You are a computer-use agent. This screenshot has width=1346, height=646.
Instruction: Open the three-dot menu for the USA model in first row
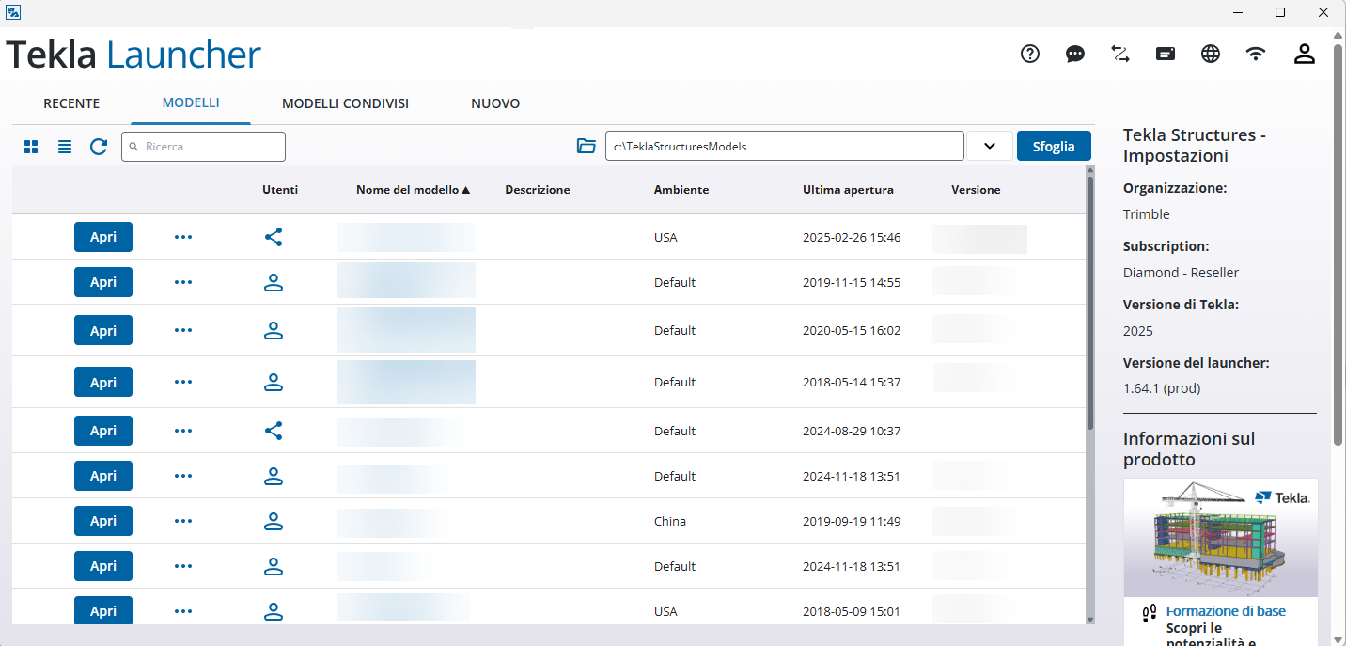[183, 237]
